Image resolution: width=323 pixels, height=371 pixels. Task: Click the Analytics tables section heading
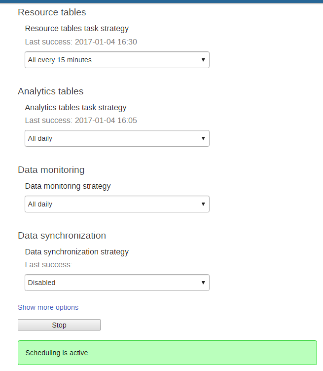point(50,91)
